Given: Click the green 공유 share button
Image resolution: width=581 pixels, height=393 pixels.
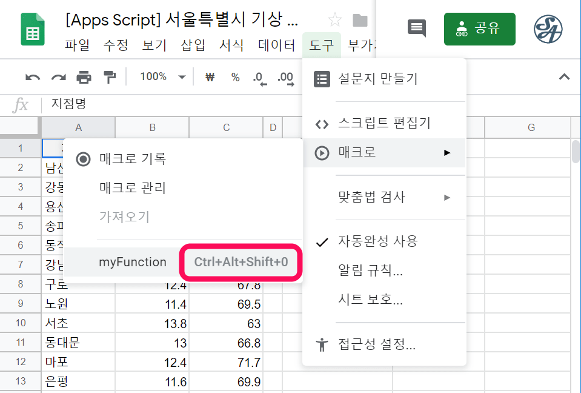Looking at the screenshot, I should tap(479, 29).
